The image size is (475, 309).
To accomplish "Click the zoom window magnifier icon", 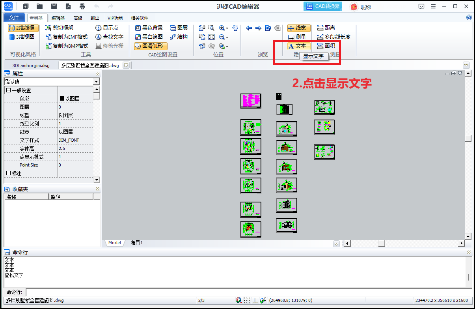I will [x=212, y=28].
